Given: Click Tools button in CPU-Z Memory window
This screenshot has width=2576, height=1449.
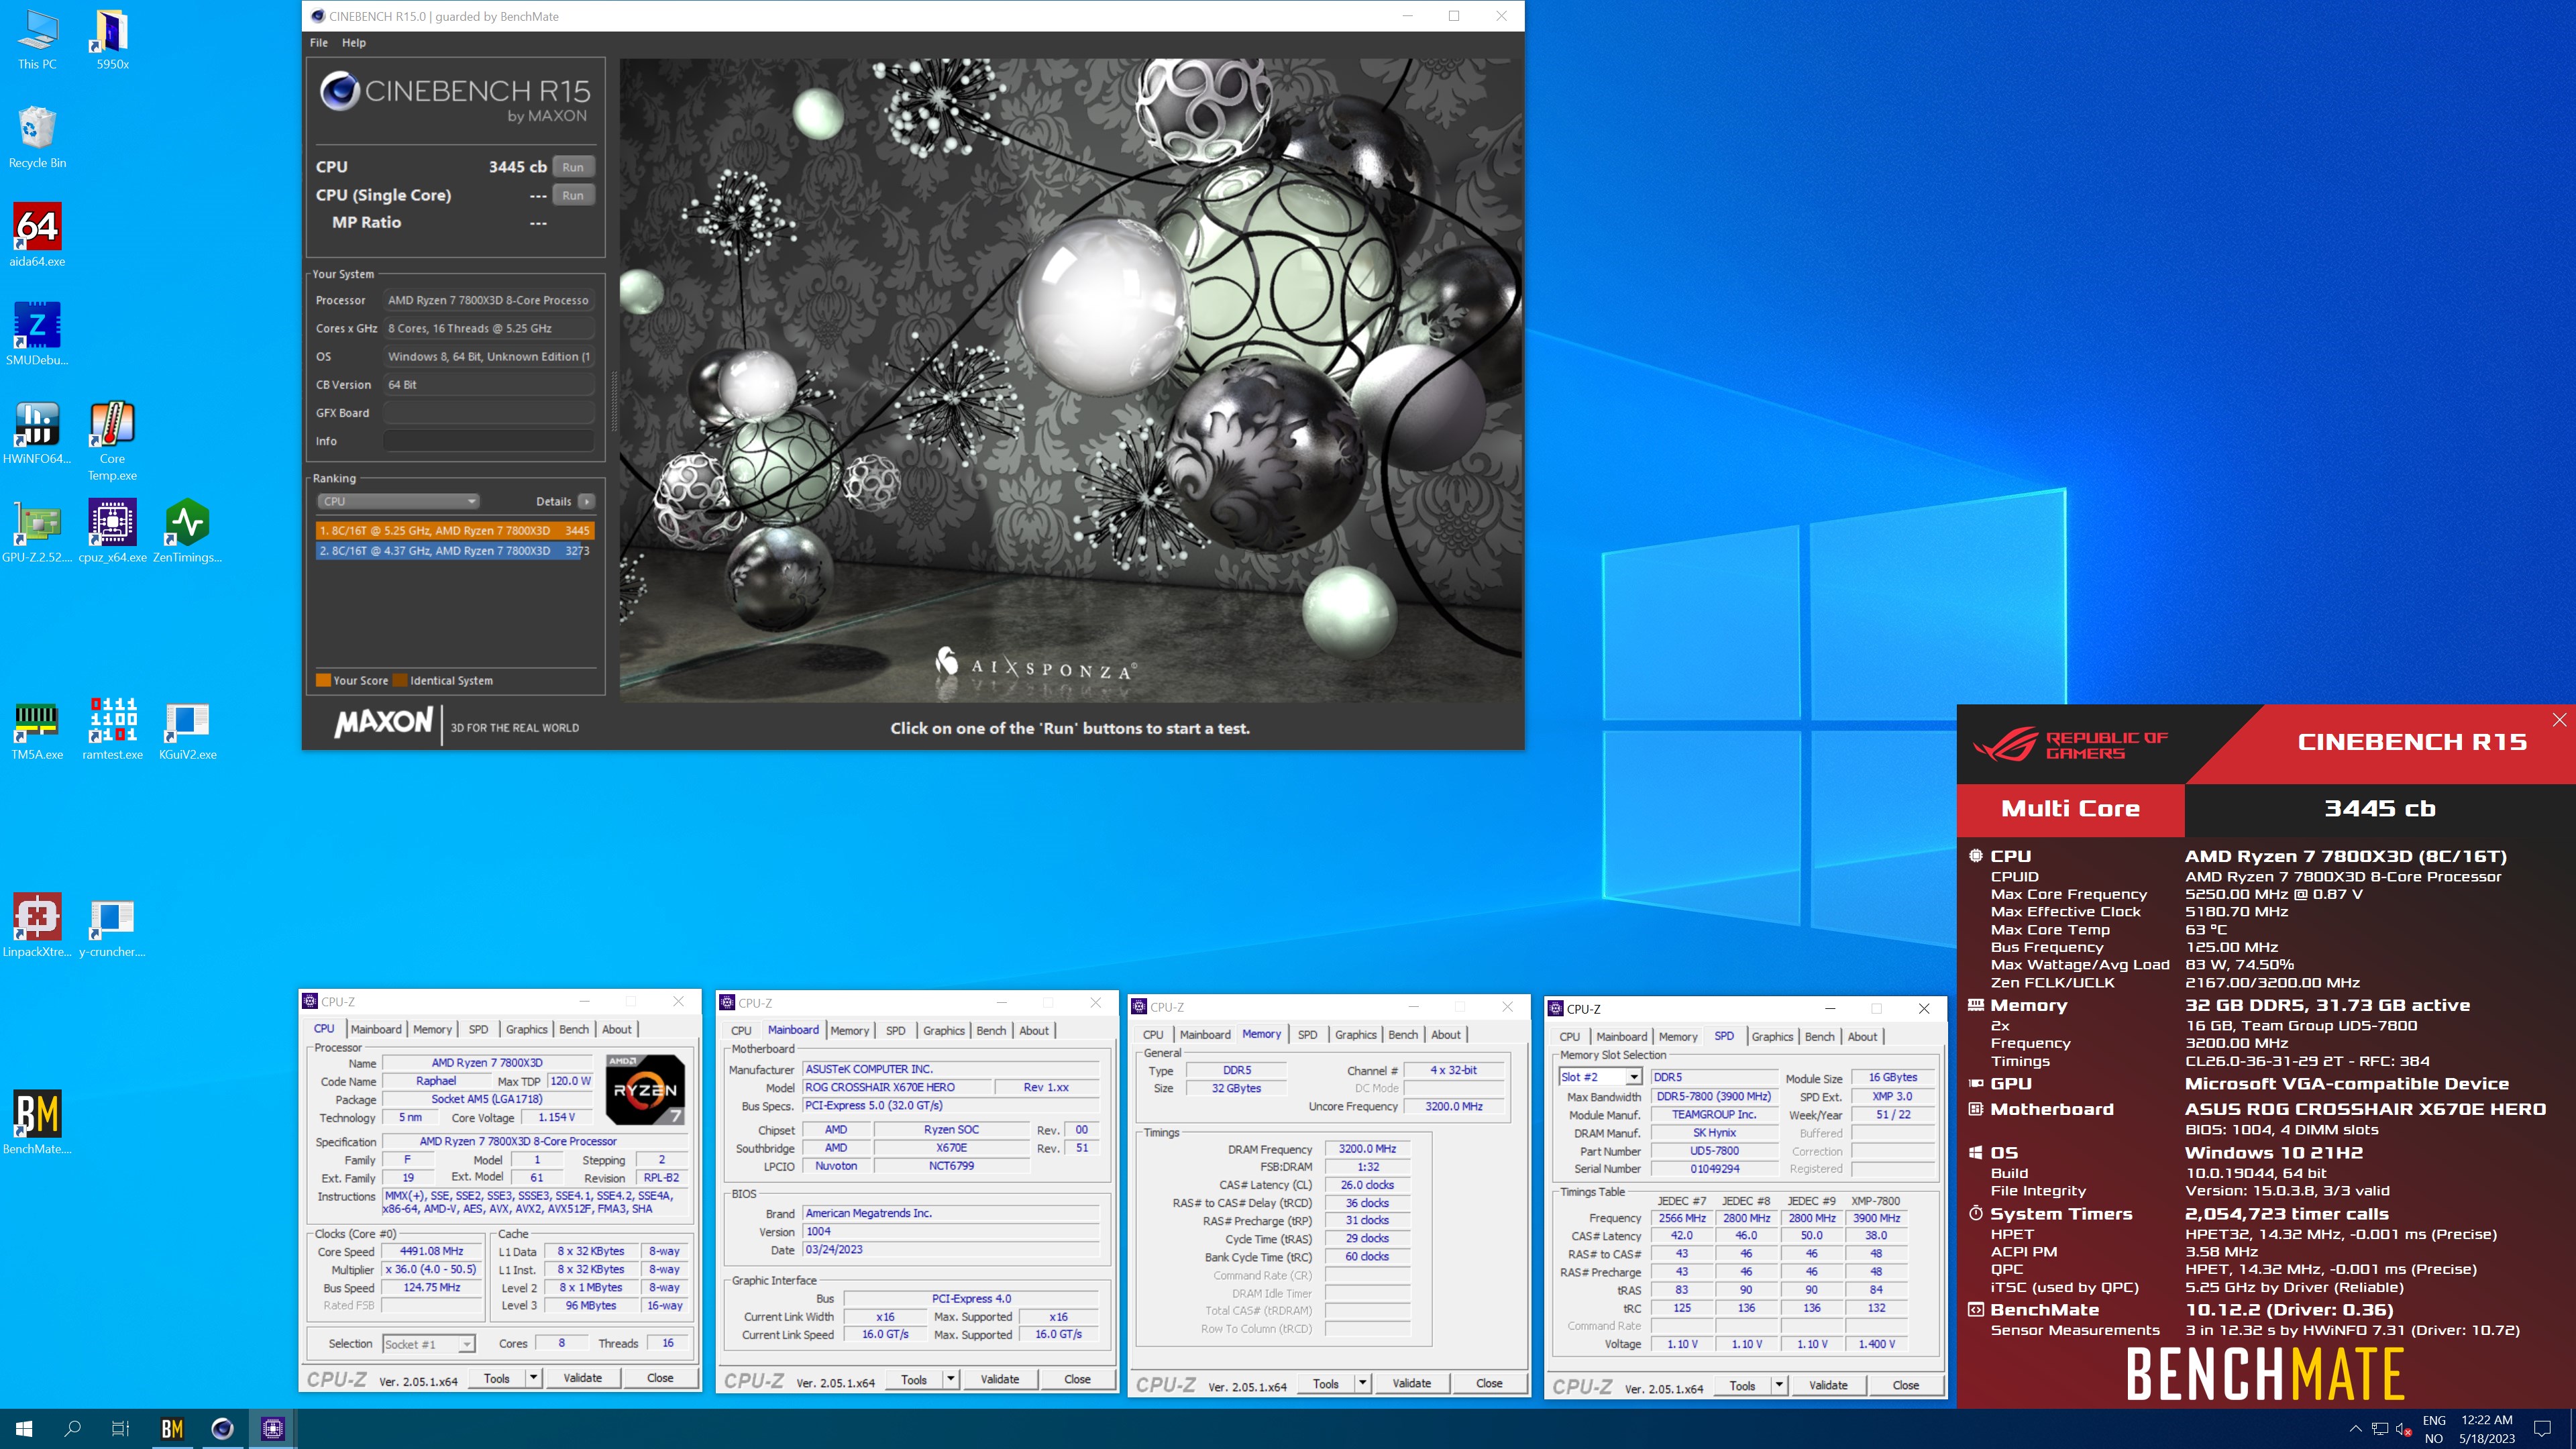Looking at the screenshot, I should tap(1326, 1384).
